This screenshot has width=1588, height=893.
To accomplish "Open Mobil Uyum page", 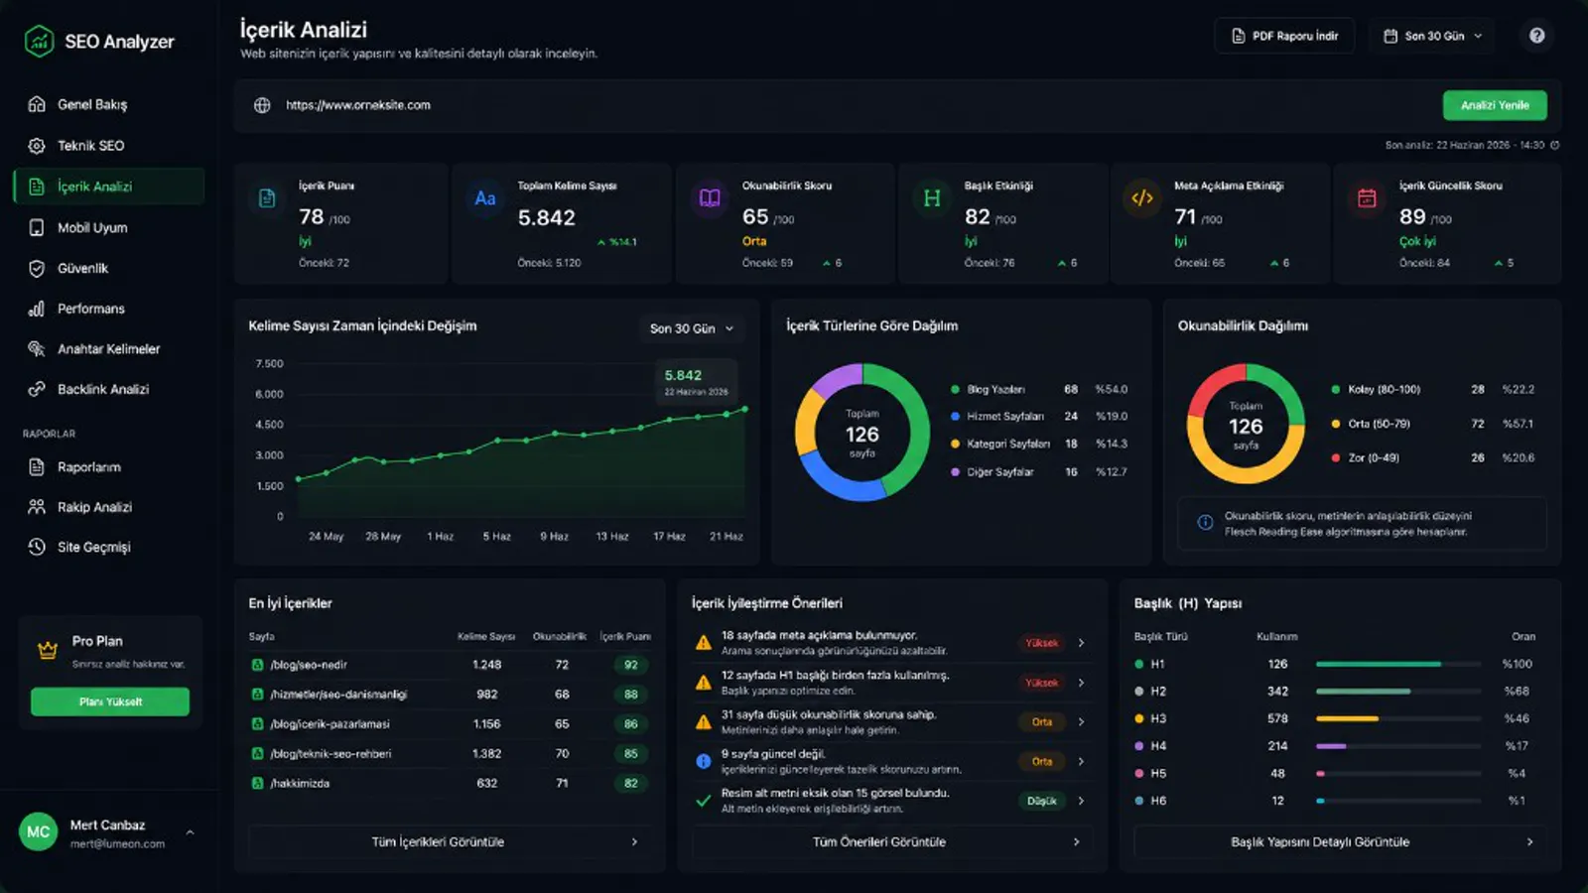I will tap(109, 227).
